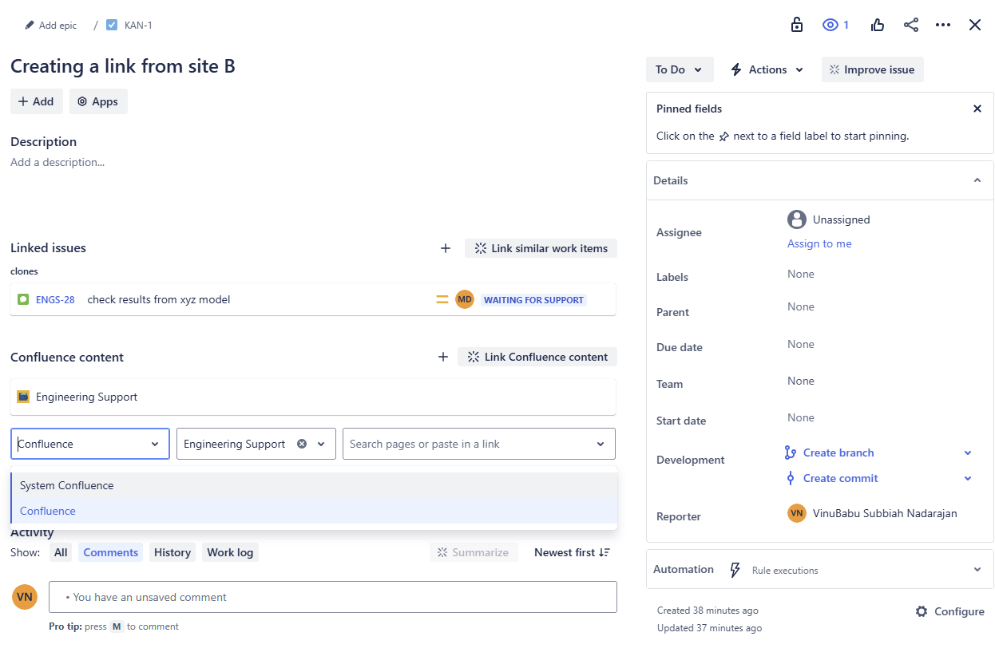Close the Pinned fields panel
The image size is (995, 664).
pos(977,109)
